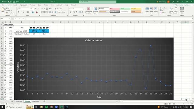Click the Cut scissors command
The width and height of the screenshot is (194, 109).
pyautogui.click(x=7, y=8)
